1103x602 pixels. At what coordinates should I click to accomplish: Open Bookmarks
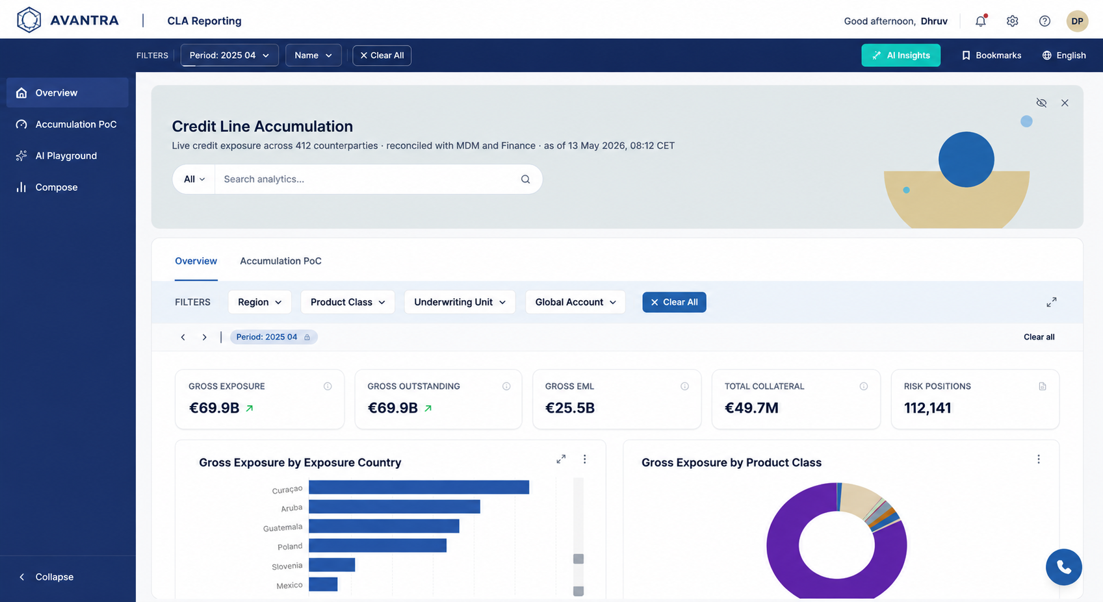pos(991,55)
